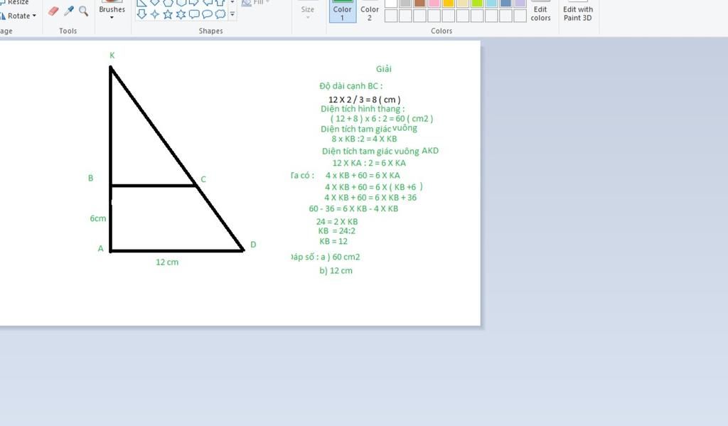728x426 pixels.
Task: Open the Edit colors dialog
Action: coord(540,11)
